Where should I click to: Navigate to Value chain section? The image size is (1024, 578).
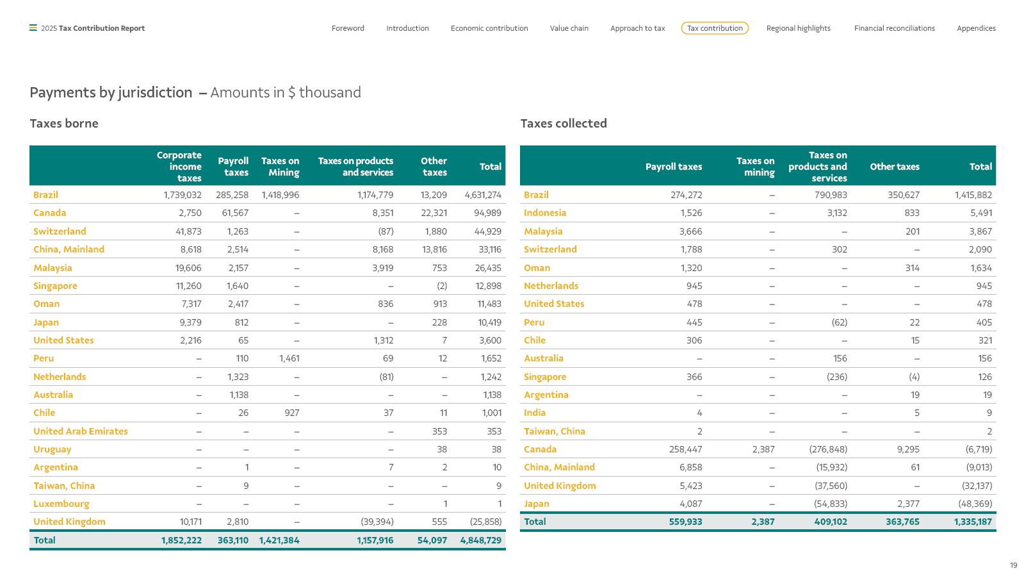pyautogui.click(x=569, y=28)
